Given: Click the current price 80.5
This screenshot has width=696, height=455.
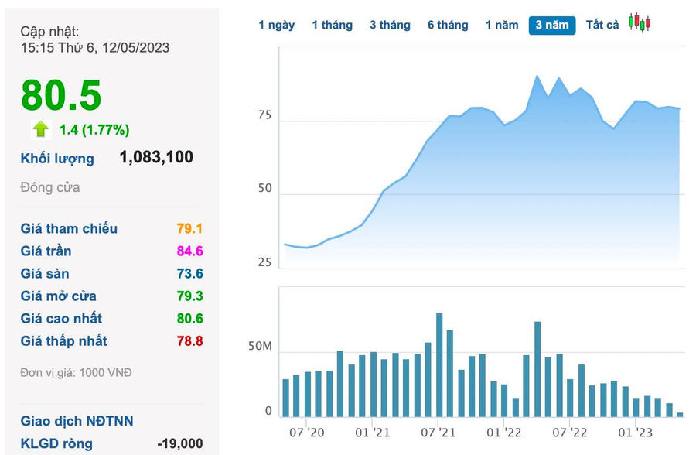Looking at the screenshot, I should click(x=61, y=95).
